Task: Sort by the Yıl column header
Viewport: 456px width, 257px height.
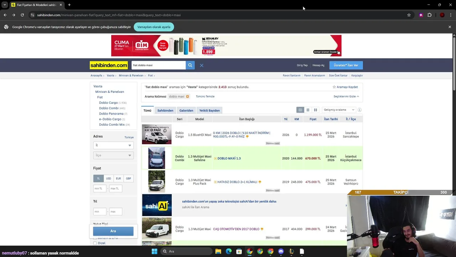Action: tap(286, 119)
